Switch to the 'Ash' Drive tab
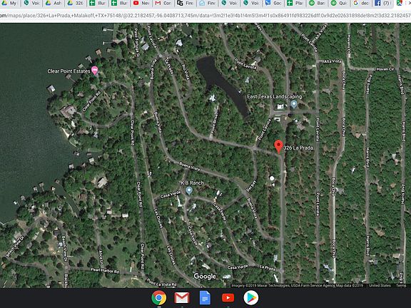Image resolution: width=411 pixels, height=308 pixels. pos(54,4)
